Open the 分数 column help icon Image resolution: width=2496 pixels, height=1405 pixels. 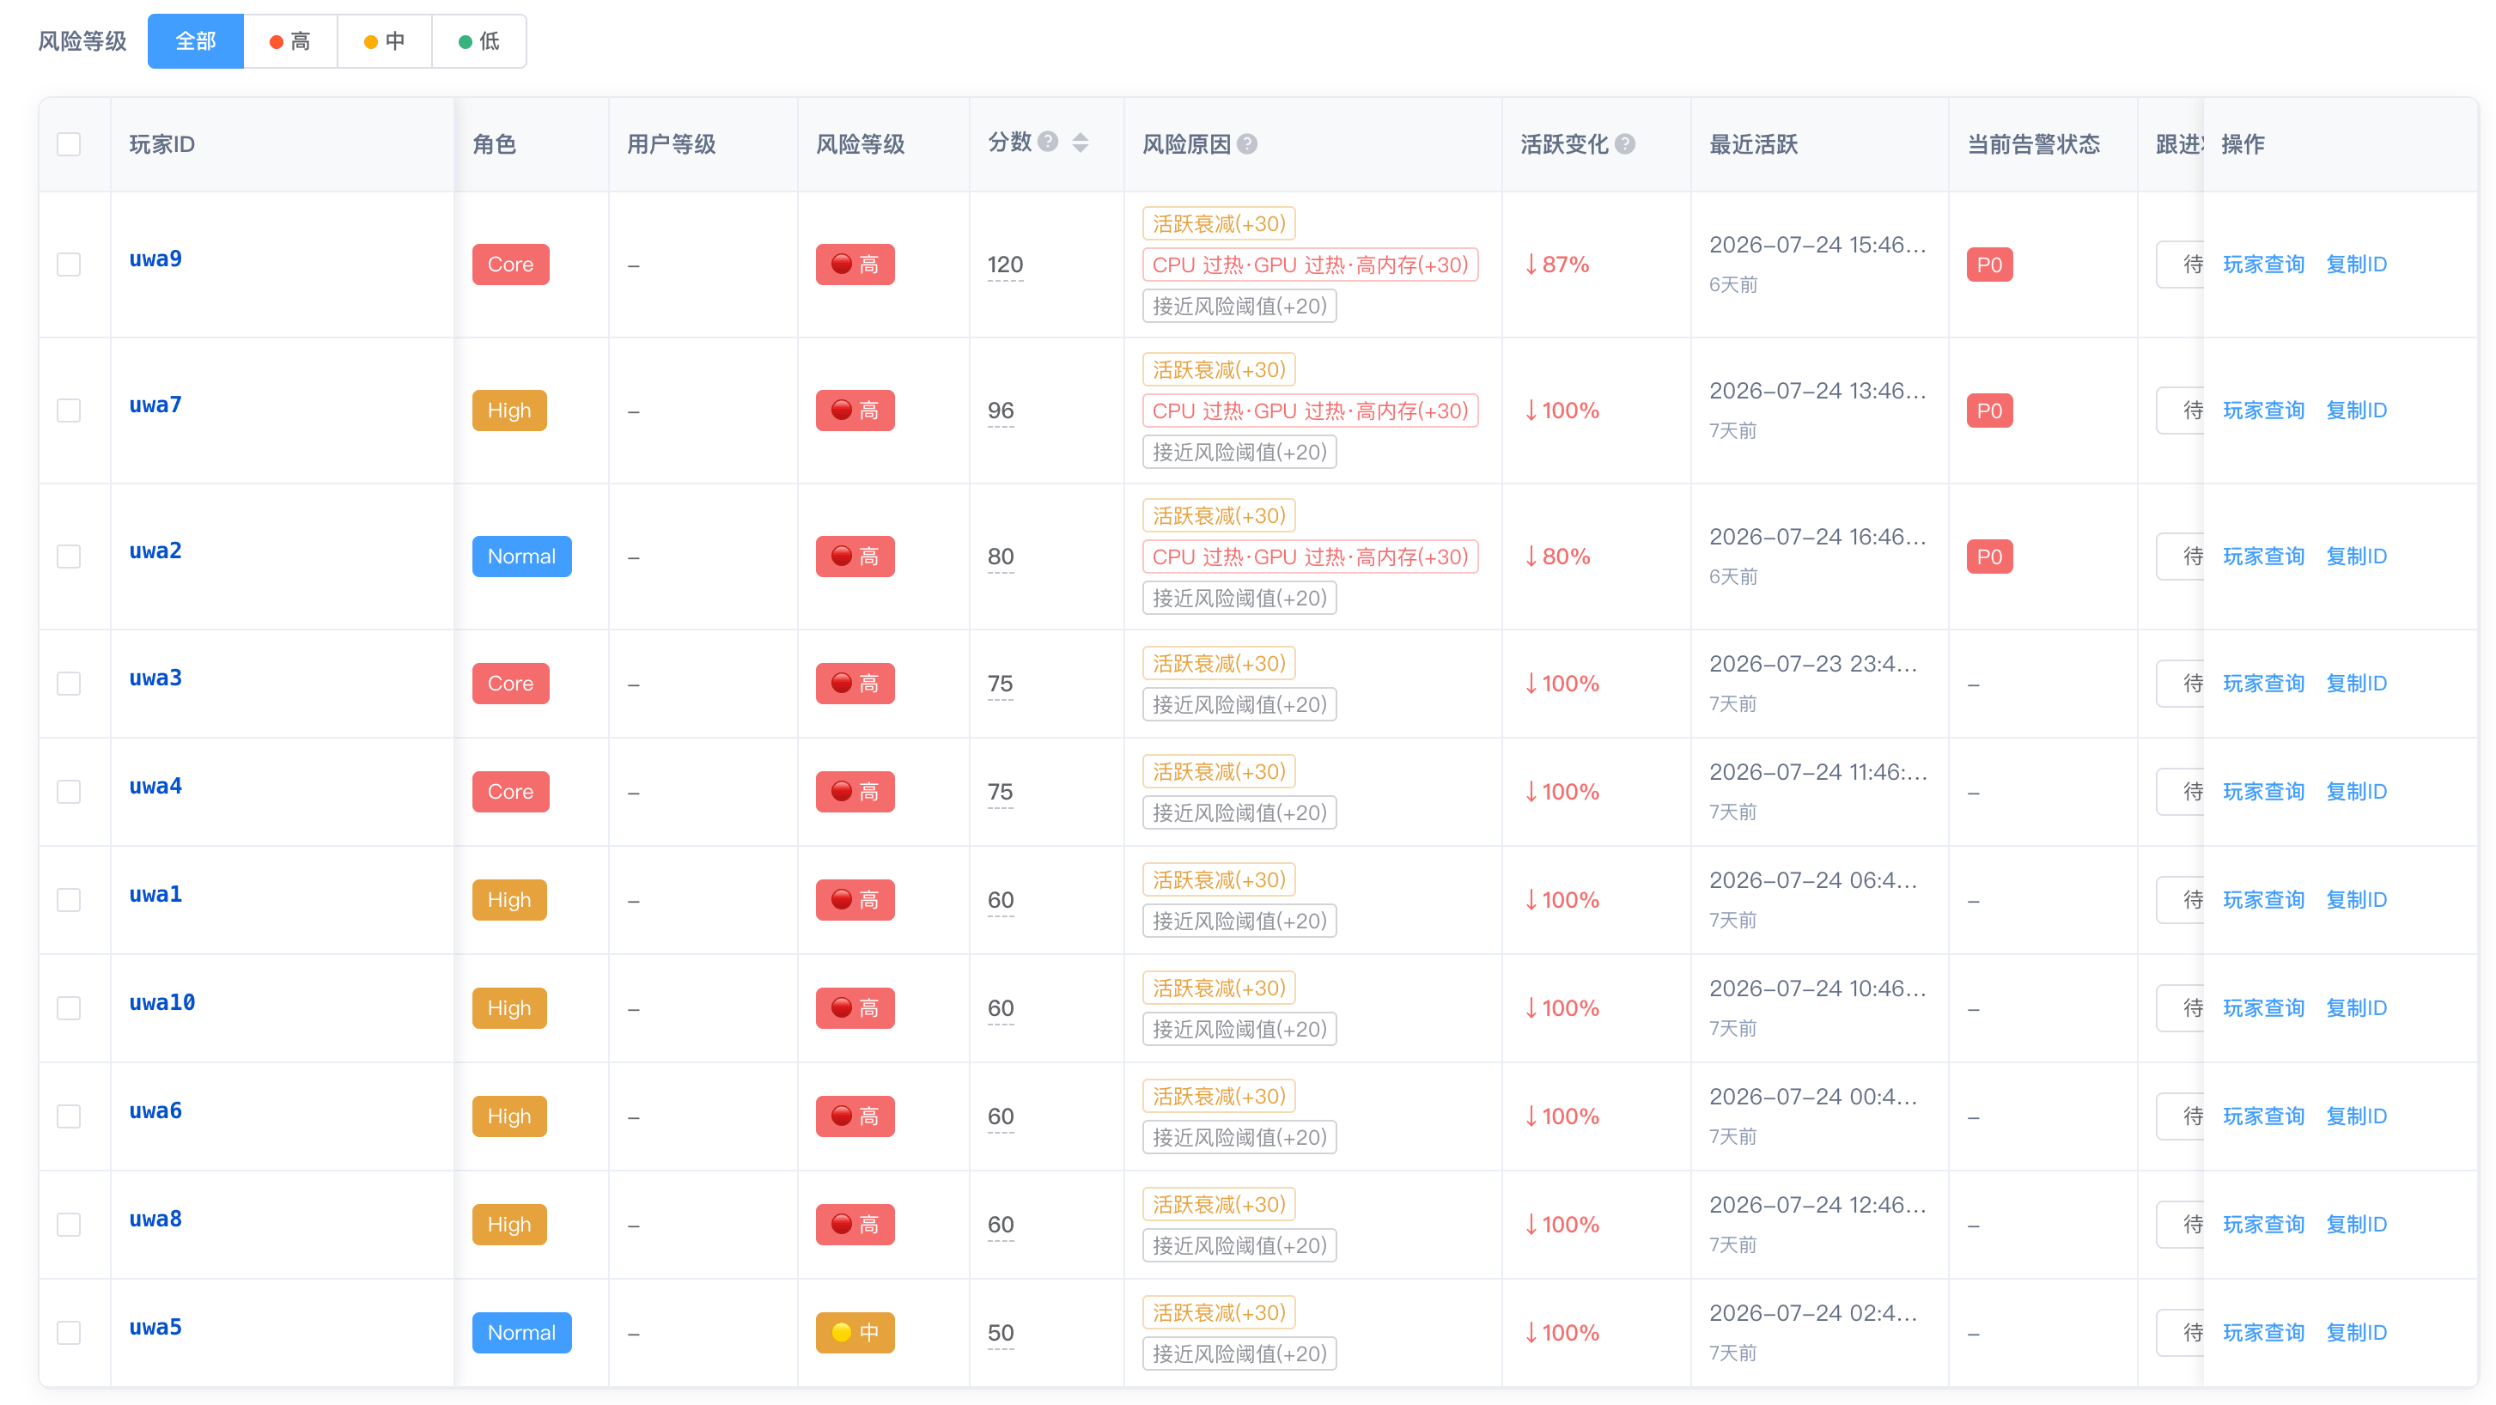click(x=1047, y=143)
